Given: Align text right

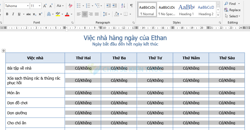Looking at the screenshot, I should 91,14.
